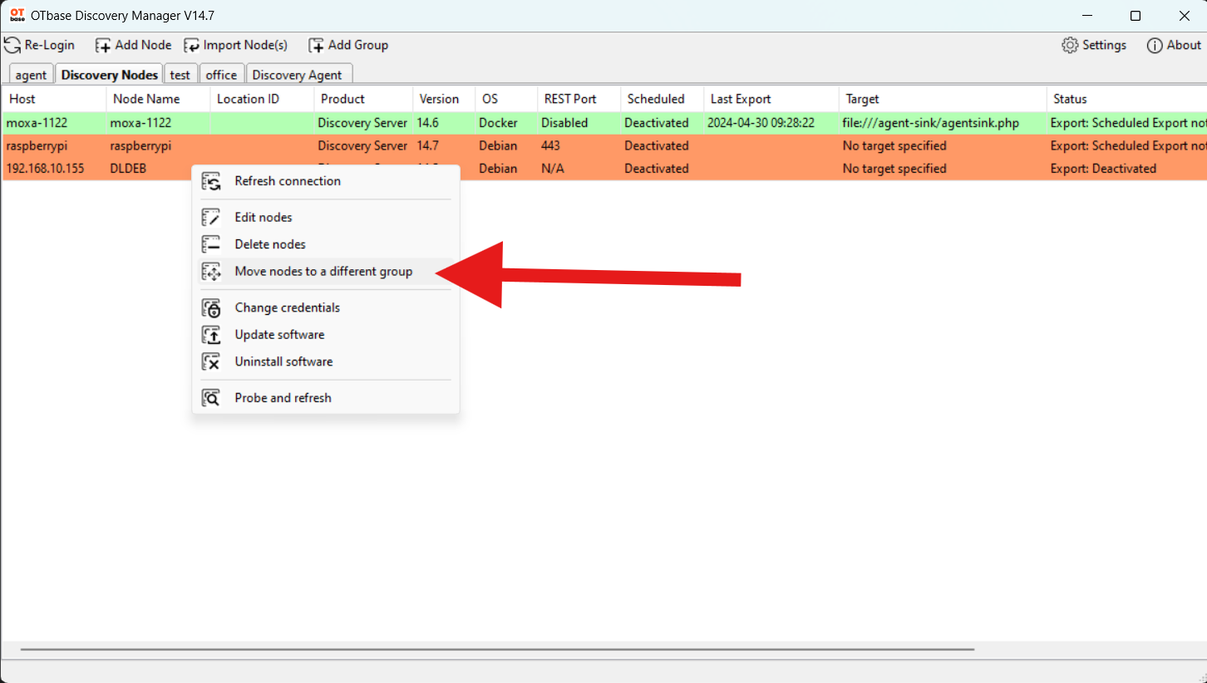The image size is (1207, 683).
Task: Choose Update software menu entry
Action: [326, 335]
